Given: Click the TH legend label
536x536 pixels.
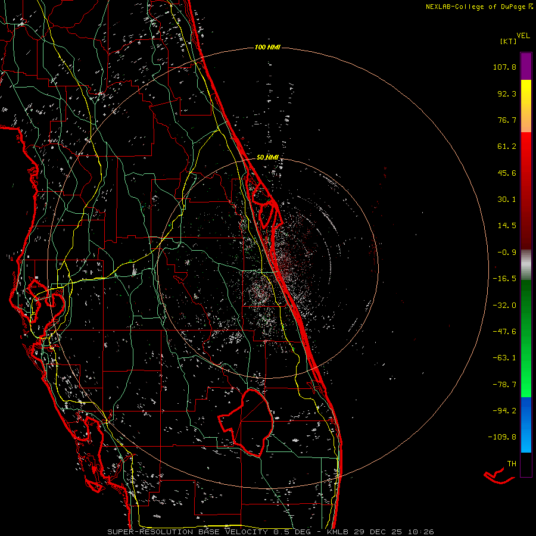Looking at the screenshot, I should click(x=512, y=464).
